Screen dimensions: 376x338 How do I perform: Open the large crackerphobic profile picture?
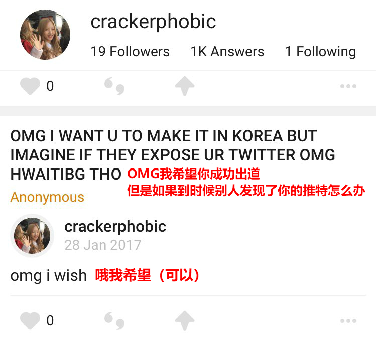click(45, 35)
